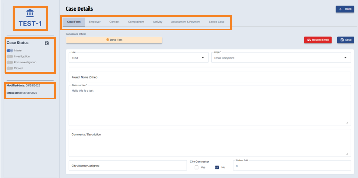The width and height of the screenshot is (358, 178).
Task: Click the Case Status heading
Action: point(18,43)
